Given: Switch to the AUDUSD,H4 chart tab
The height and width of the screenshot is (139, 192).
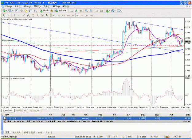Looking at the screenshot, I should tap(34, 111).
